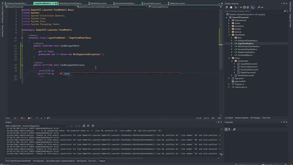Viewport: 293px width, 165px height.
Task: Expand the Models folder
Action: pos(229,29)
